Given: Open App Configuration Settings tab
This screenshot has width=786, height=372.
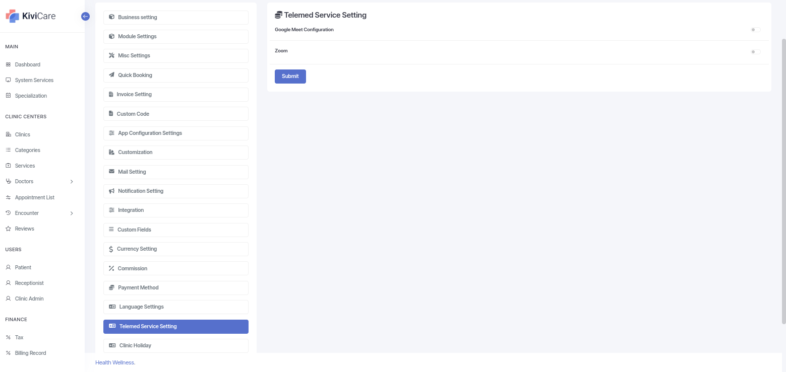Looking at the screenshot, I should point(176,133).
